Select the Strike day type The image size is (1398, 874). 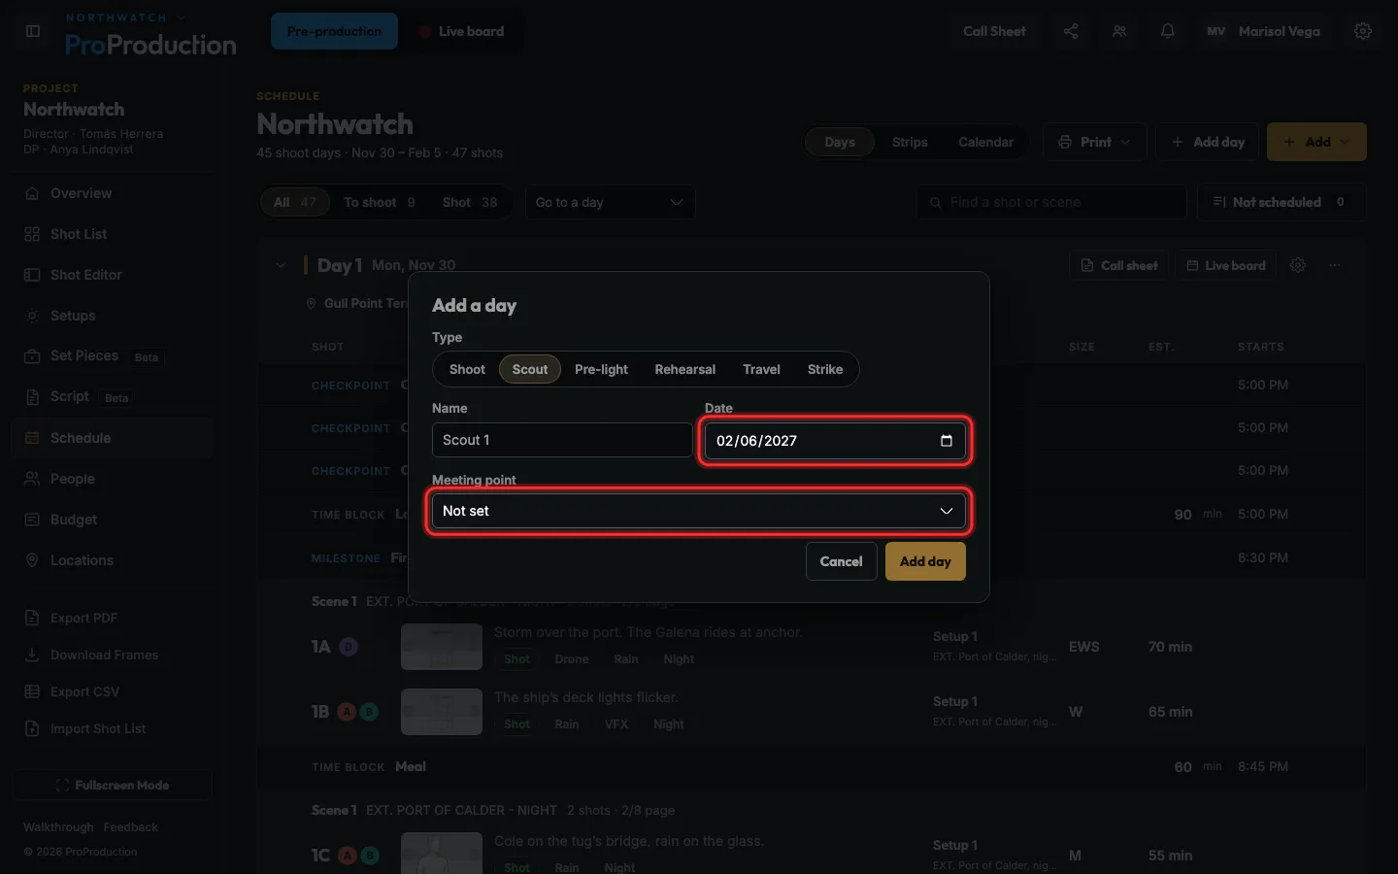click(825, 369)
